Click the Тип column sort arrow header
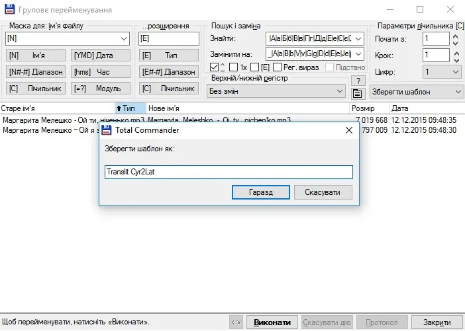 pyautogui.click(x=130, y=108)
